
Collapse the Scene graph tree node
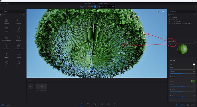pos(171,20)
